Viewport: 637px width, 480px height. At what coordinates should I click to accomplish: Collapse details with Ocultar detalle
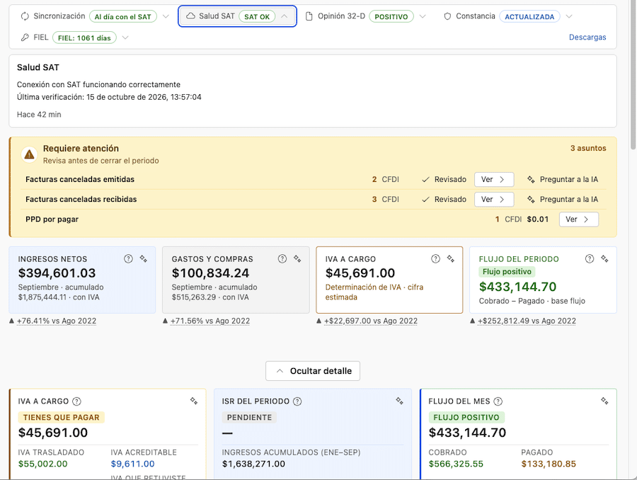click(313, 371)
